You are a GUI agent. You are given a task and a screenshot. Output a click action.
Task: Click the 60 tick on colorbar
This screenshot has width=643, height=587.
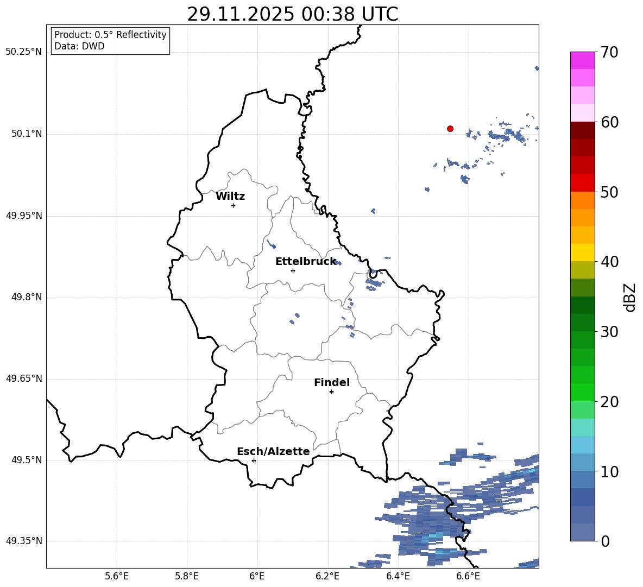pos(609,122)
